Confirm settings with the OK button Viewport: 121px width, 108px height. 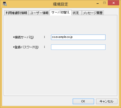(83, 101)
